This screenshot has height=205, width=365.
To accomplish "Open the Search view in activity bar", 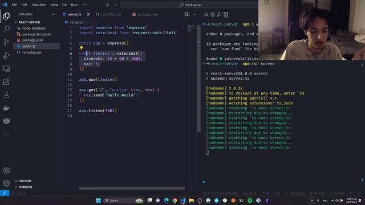I will point(6,29).
